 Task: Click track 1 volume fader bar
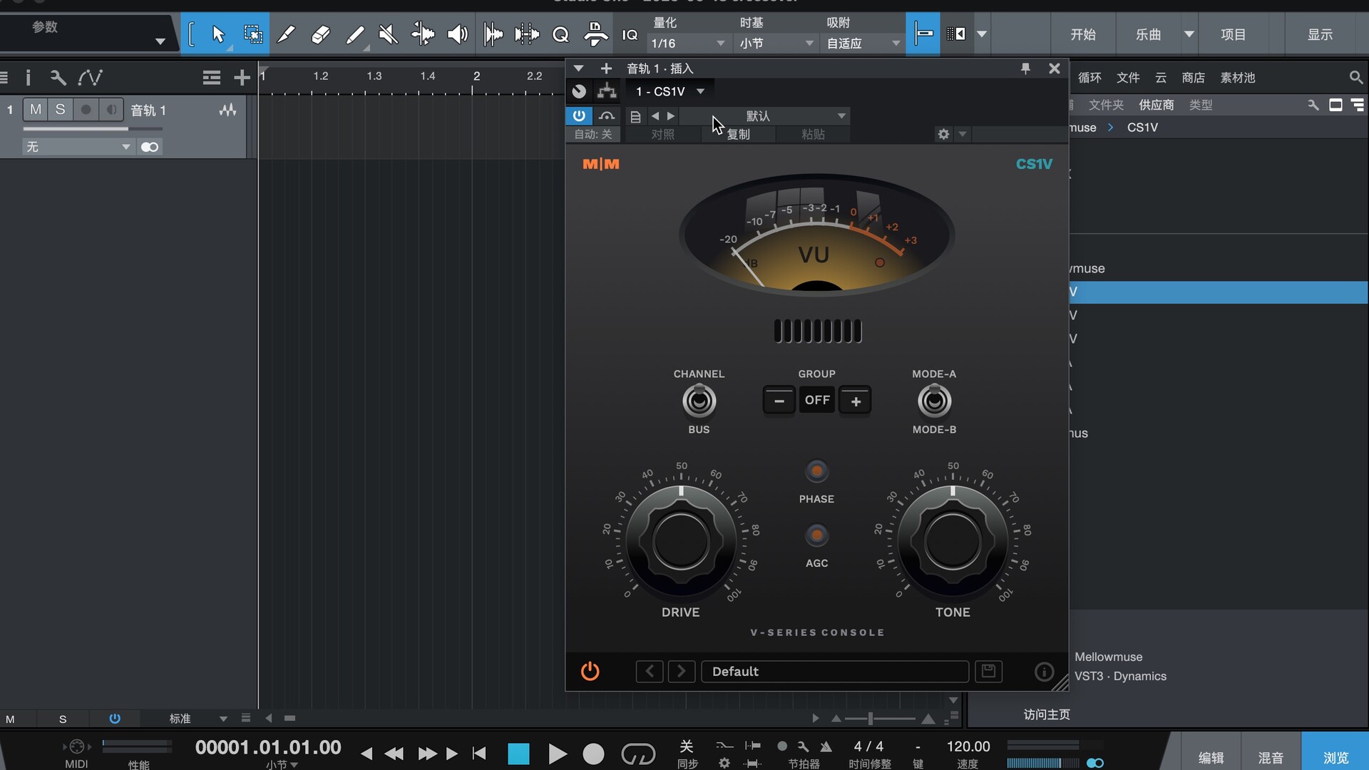[93, 129]
